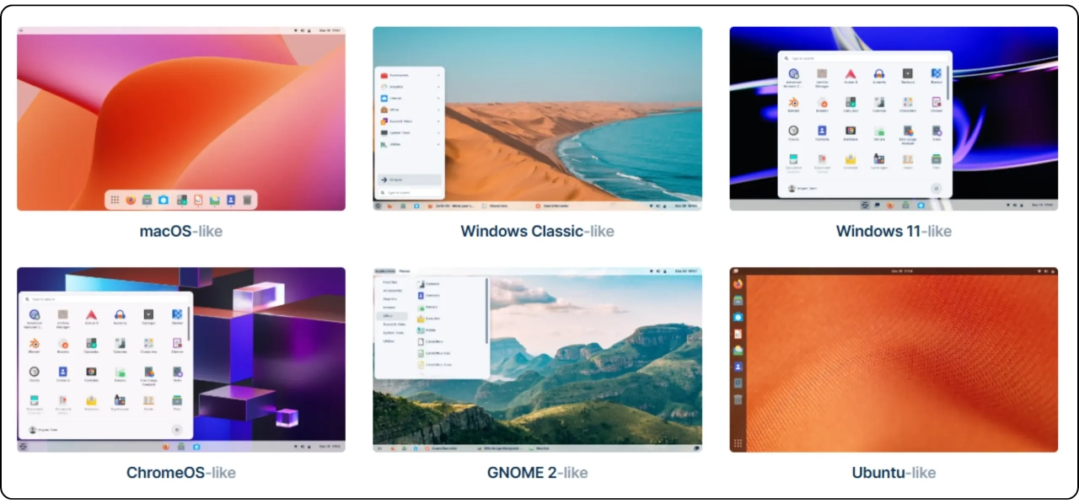Screen dimensions: 1079x504
Task: Select the Windows 11-like layout thumbnail
Action: [x=894, y=119]
